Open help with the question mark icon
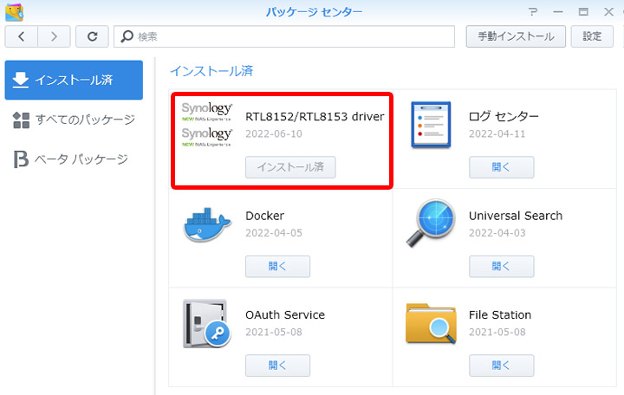Screen dimensions: 624x395 [533, 12]
